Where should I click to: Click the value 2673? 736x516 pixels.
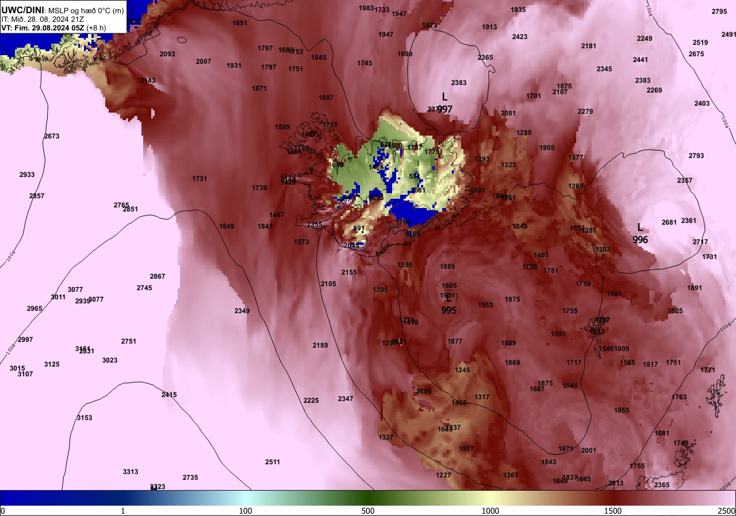(52, 136)
